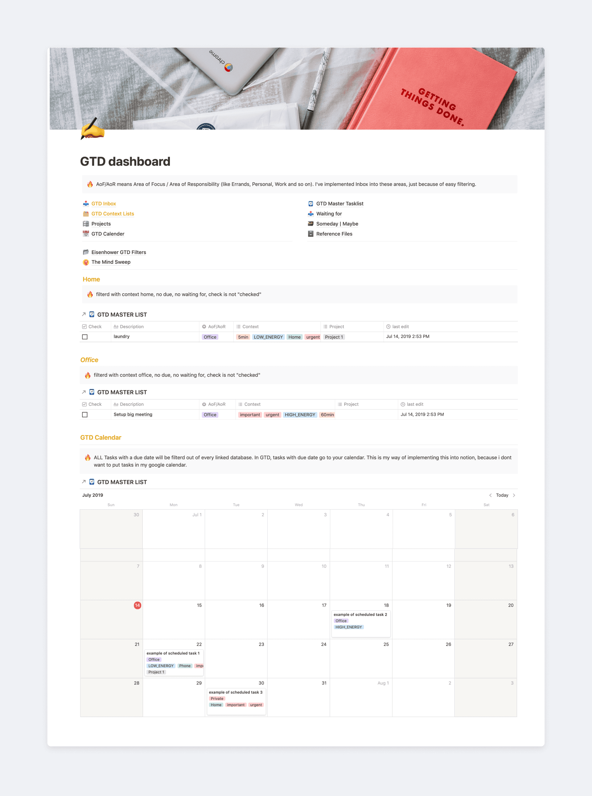Click The Mind Sweep lightbulb icon
This screenshot has width=592, height=796.
[x=86, y=262]
